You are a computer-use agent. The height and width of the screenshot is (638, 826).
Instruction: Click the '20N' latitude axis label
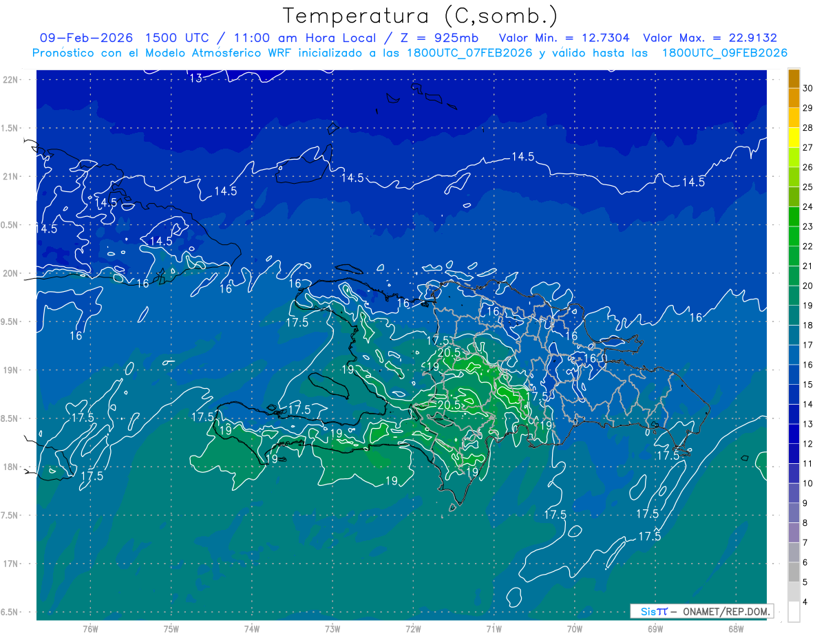pyautogui.click(x=11, y=273)
